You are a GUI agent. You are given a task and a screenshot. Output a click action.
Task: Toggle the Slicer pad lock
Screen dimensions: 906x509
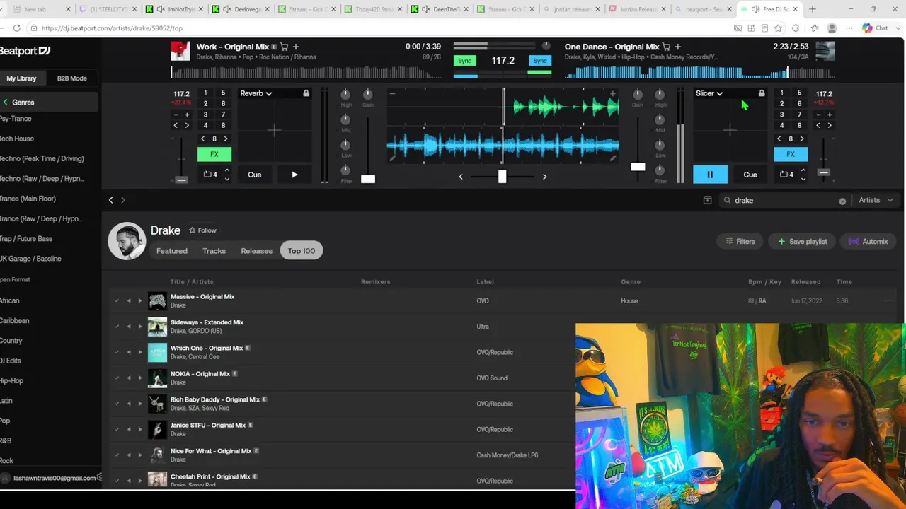click(762, 93)
